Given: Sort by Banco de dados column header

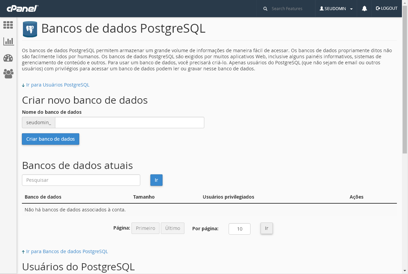Looking at the screenshot, I should pyautogui.click(x=43, y=197).
